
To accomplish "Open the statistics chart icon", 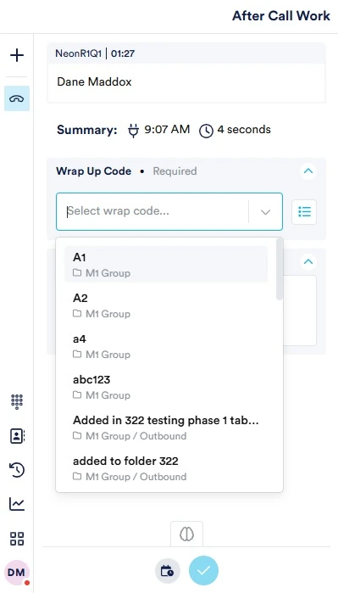I will pyautogui.click(x=17, y=504).
